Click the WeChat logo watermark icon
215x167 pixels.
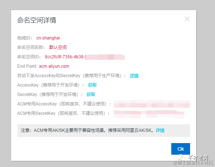click(x=181, y=158)
